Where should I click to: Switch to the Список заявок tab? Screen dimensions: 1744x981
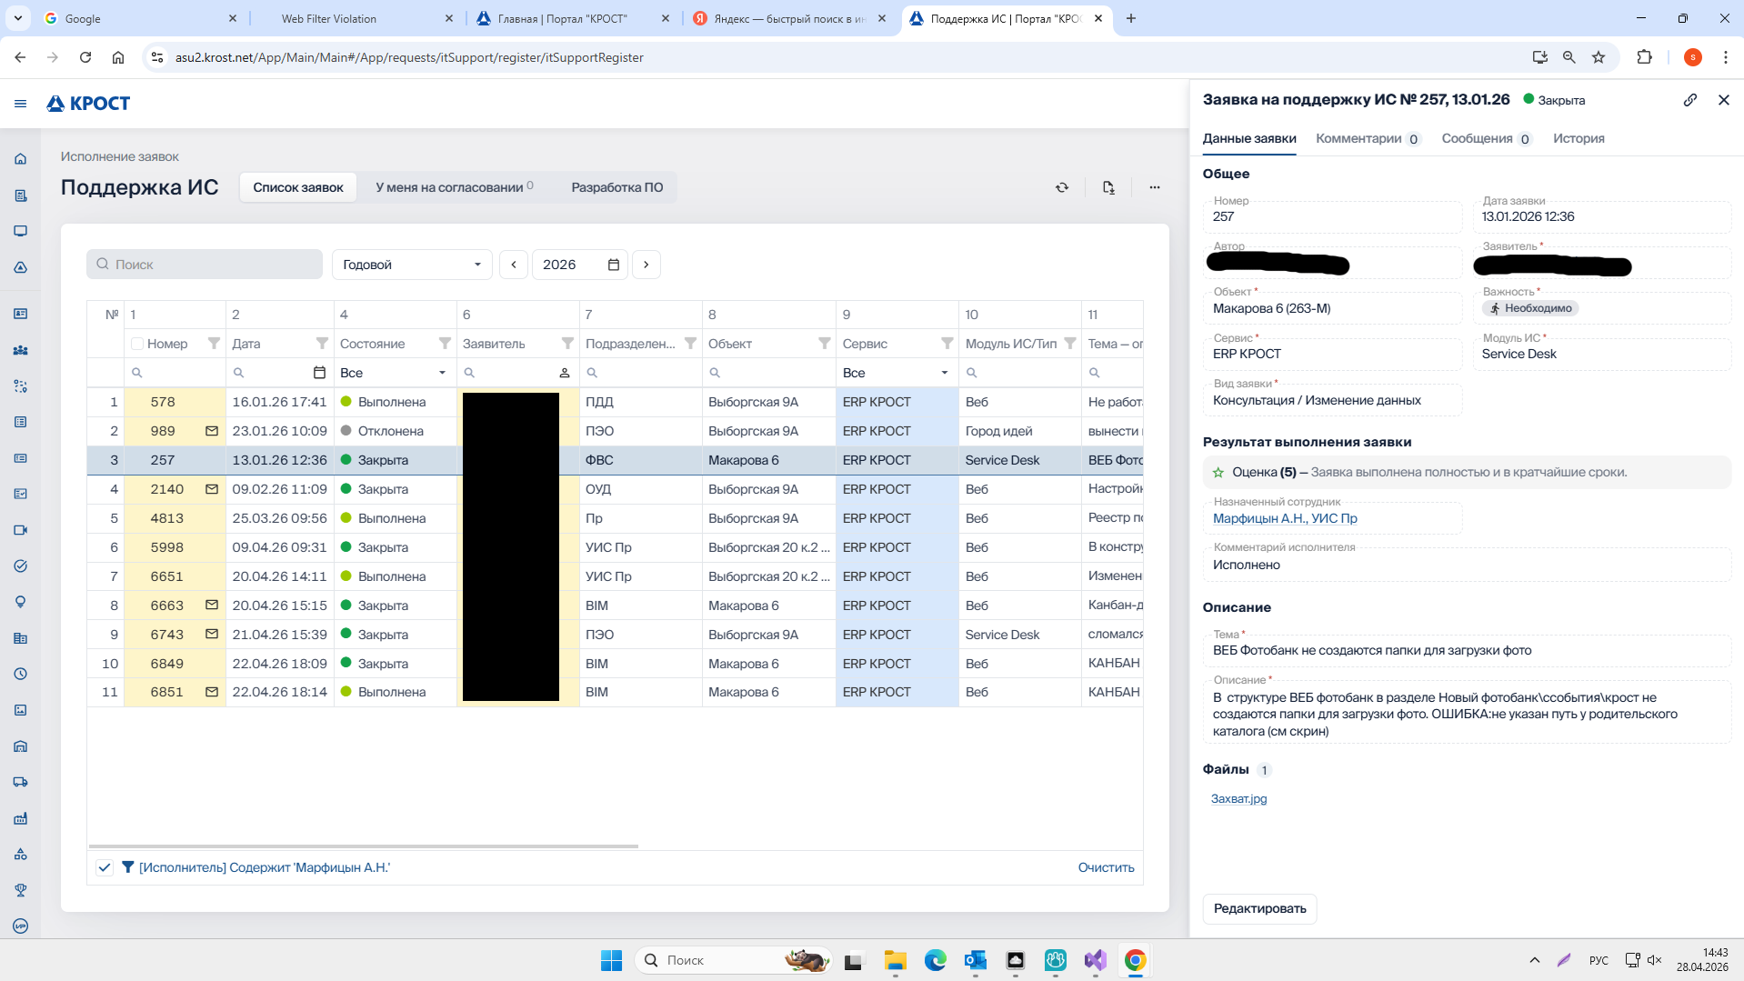tap(298, 187)
